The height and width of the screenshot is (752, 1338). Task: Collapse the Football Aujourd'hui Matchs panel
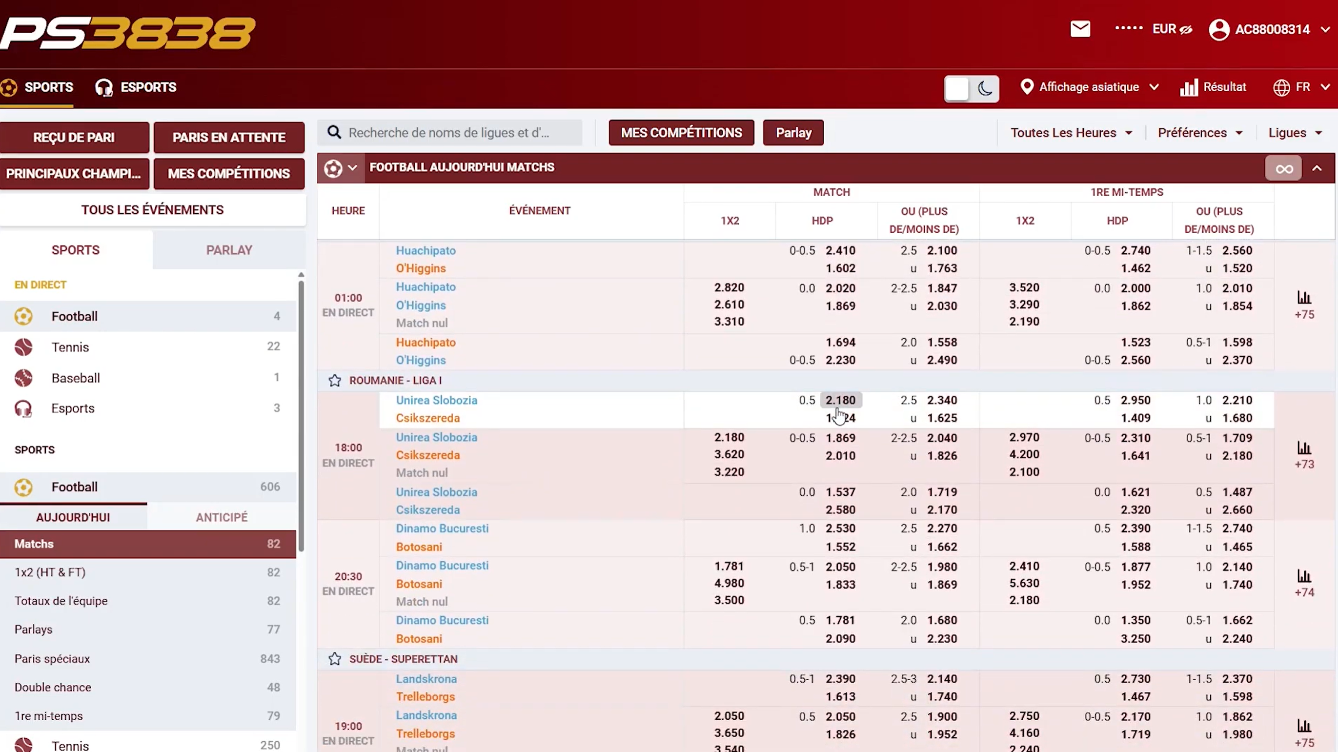pos(1317,168)
